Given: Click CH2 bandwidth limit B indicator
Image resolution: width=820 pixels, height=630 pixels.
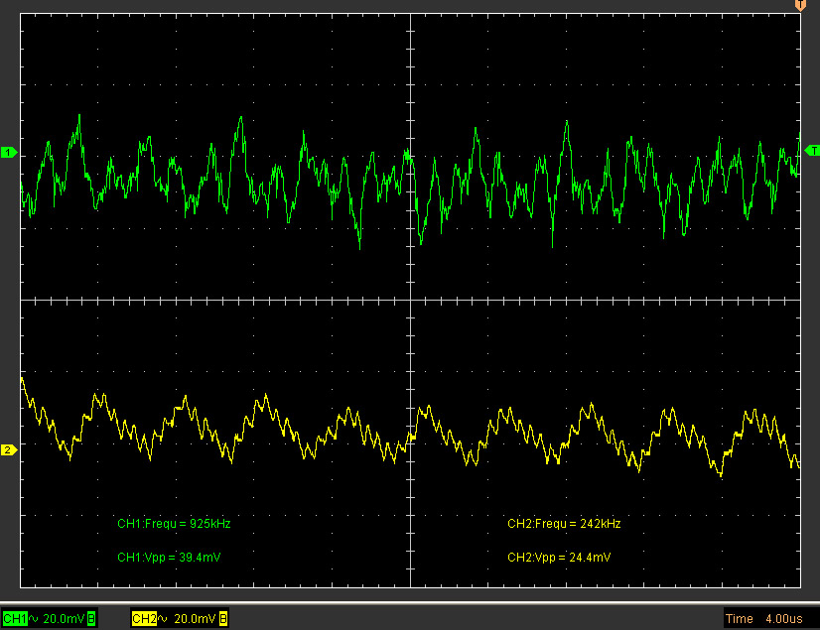Looking at the screenshot, I should pos(222,619).
